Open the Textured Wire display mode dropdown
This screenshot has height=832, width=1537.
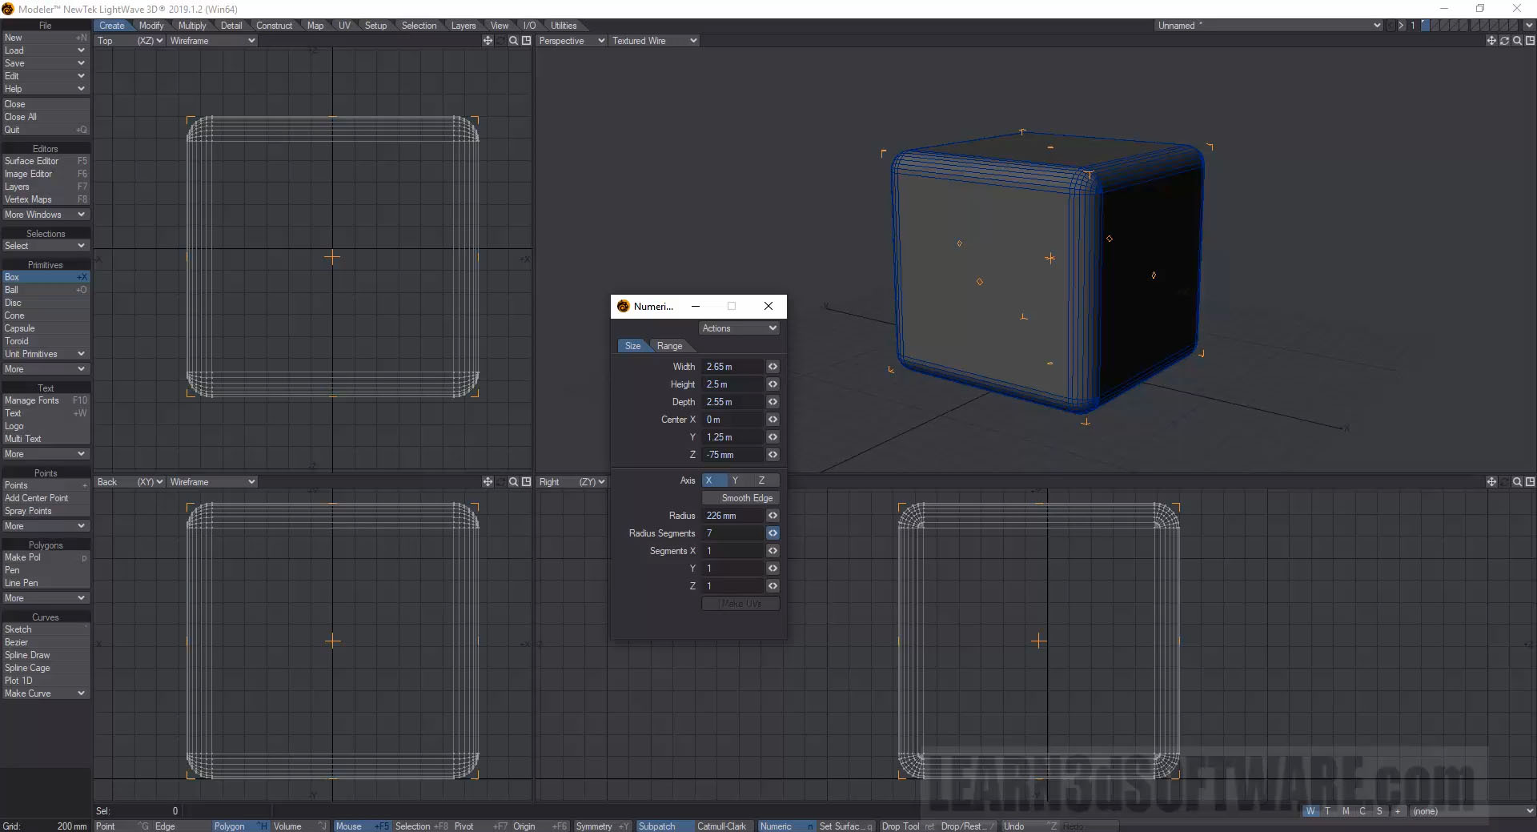tap(654, 41)
